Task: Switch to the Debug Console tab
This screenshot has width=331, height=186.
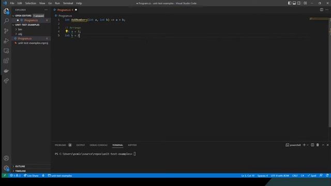Action: pos(98,145)
